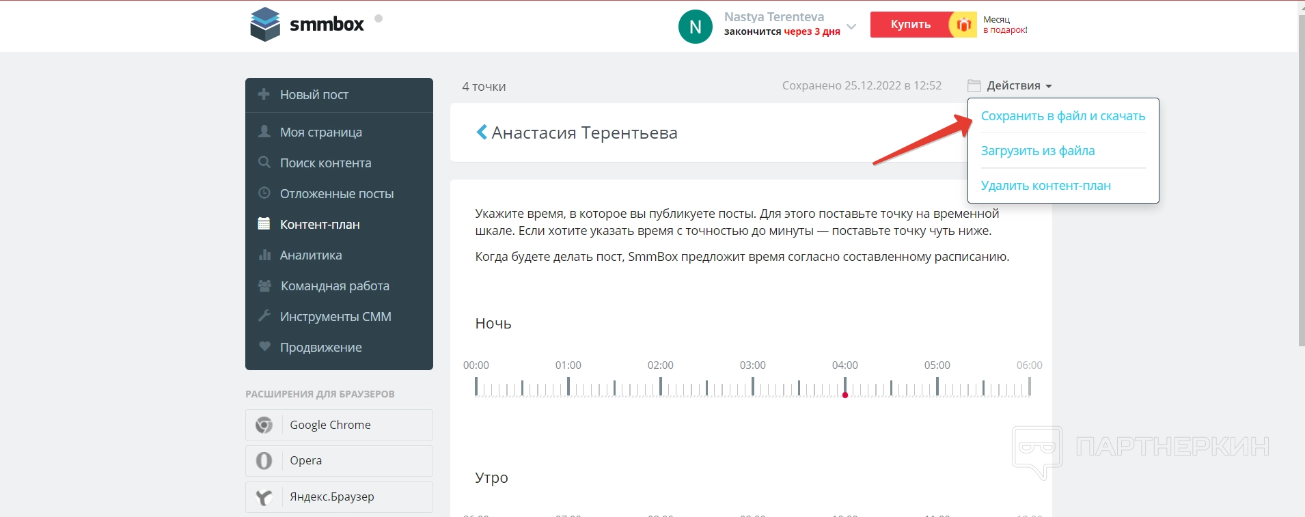
Task: Click the red point at 04:00
Action: [x=845, y=395]
